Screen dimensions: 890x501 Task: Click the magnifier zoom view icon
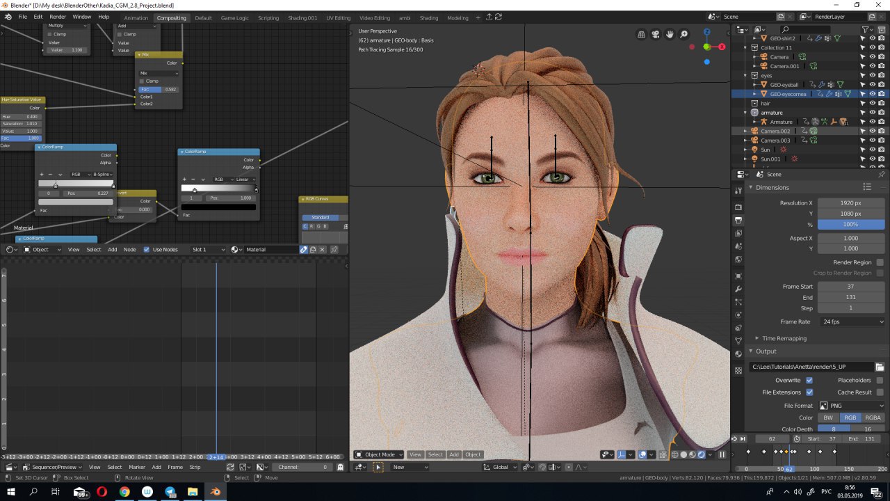point(684,34)
